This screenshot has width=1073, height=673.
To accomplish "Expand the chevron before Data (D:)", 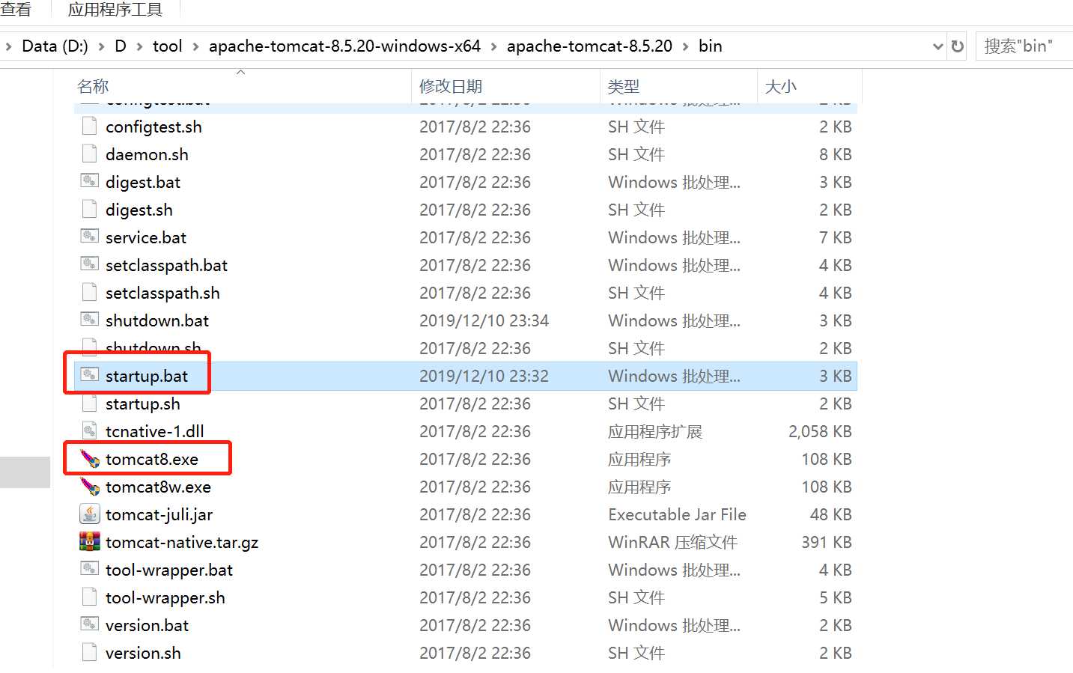I will point(8,46).
